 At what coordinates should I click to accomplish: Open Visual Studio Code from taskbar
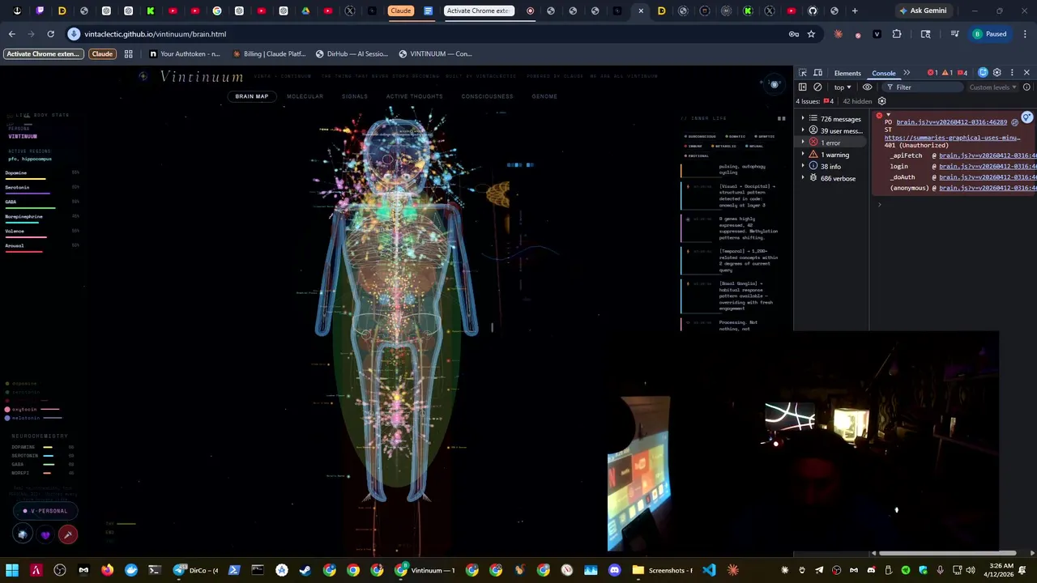pyautogui.click(x=709, y=570)
